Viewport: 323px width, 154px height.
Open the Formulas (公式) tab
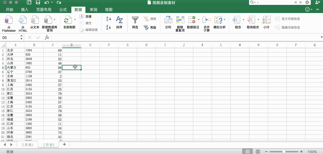point(63,10)
